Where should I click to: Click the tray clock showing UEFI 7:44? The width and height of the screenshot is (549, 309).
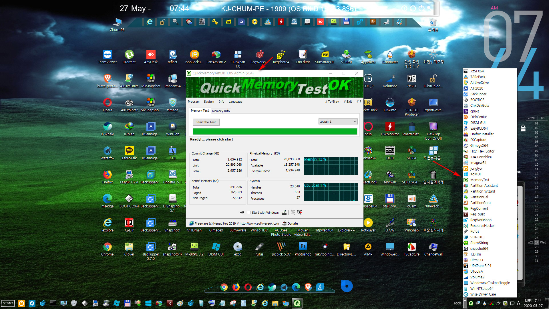coord(533,303)
